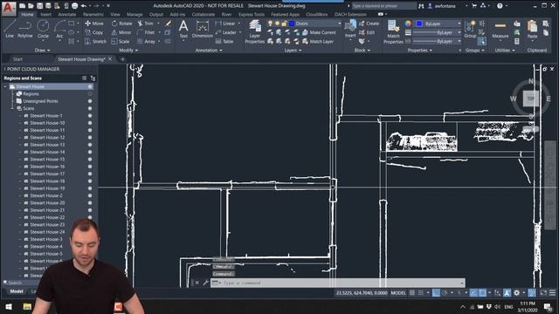Expand the Modify panel
The width and height of the screenshot is (559, 314).
point(128,51)
